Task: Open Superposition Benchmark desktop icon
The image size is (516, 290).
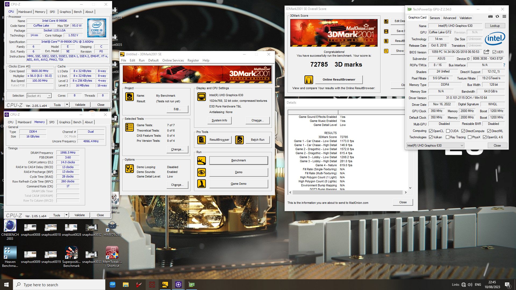Action: [x=71, y=257]
